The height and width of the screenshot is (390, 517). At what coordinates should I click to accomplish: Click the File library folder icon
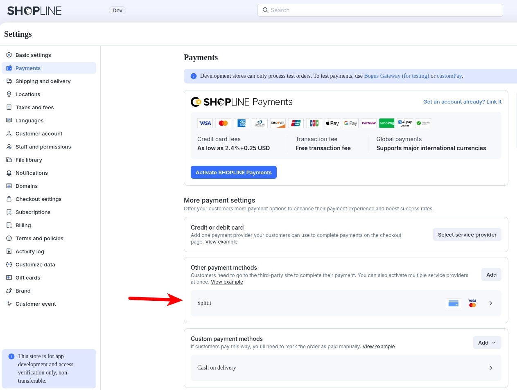click(9, 160)
